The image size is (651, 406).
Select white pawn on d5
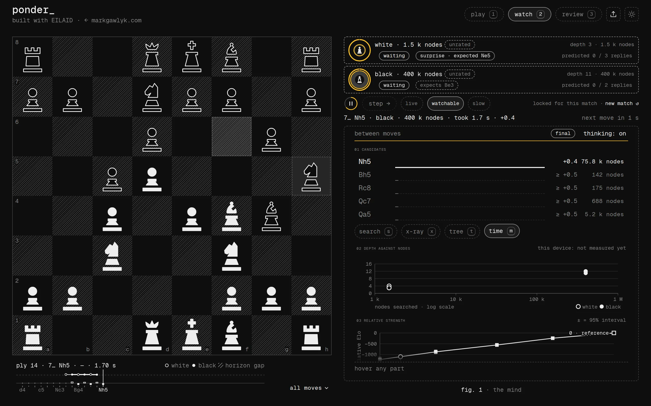coord(152,176)
